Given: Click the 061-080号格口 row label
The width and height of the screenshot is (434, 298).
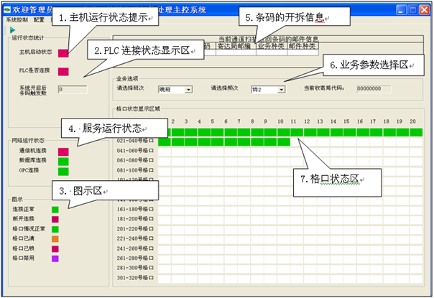Looking at the screenshot, I should 135,160.
